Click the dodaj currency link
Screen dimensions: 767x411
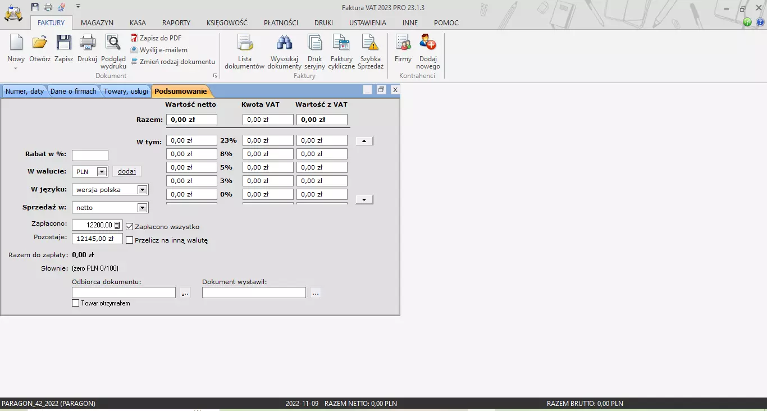(126, 171)
